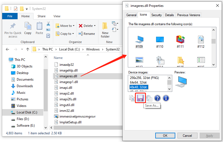The height and width of the screenshot is (142, 223).
Task: Select the green bullet list icon
Action: click(x=201, y=60)
